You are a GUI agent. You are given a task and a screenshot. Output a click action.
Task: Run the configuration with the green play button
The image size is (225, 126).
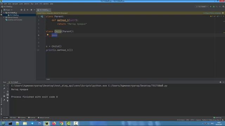(x=211, y=7)
